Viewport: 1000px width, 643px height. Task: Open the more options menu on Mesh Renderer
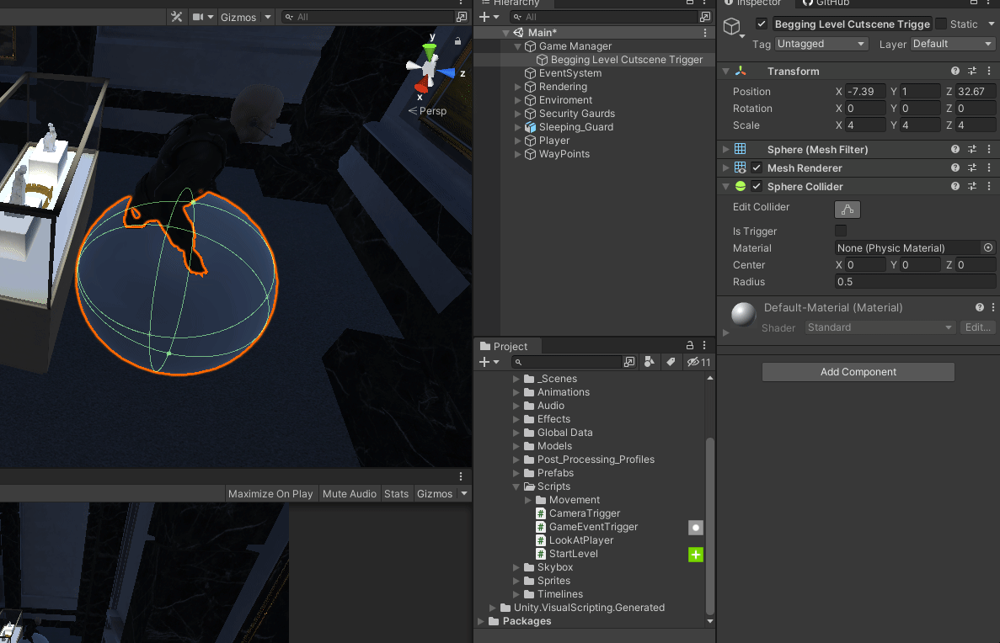(989, 167)
